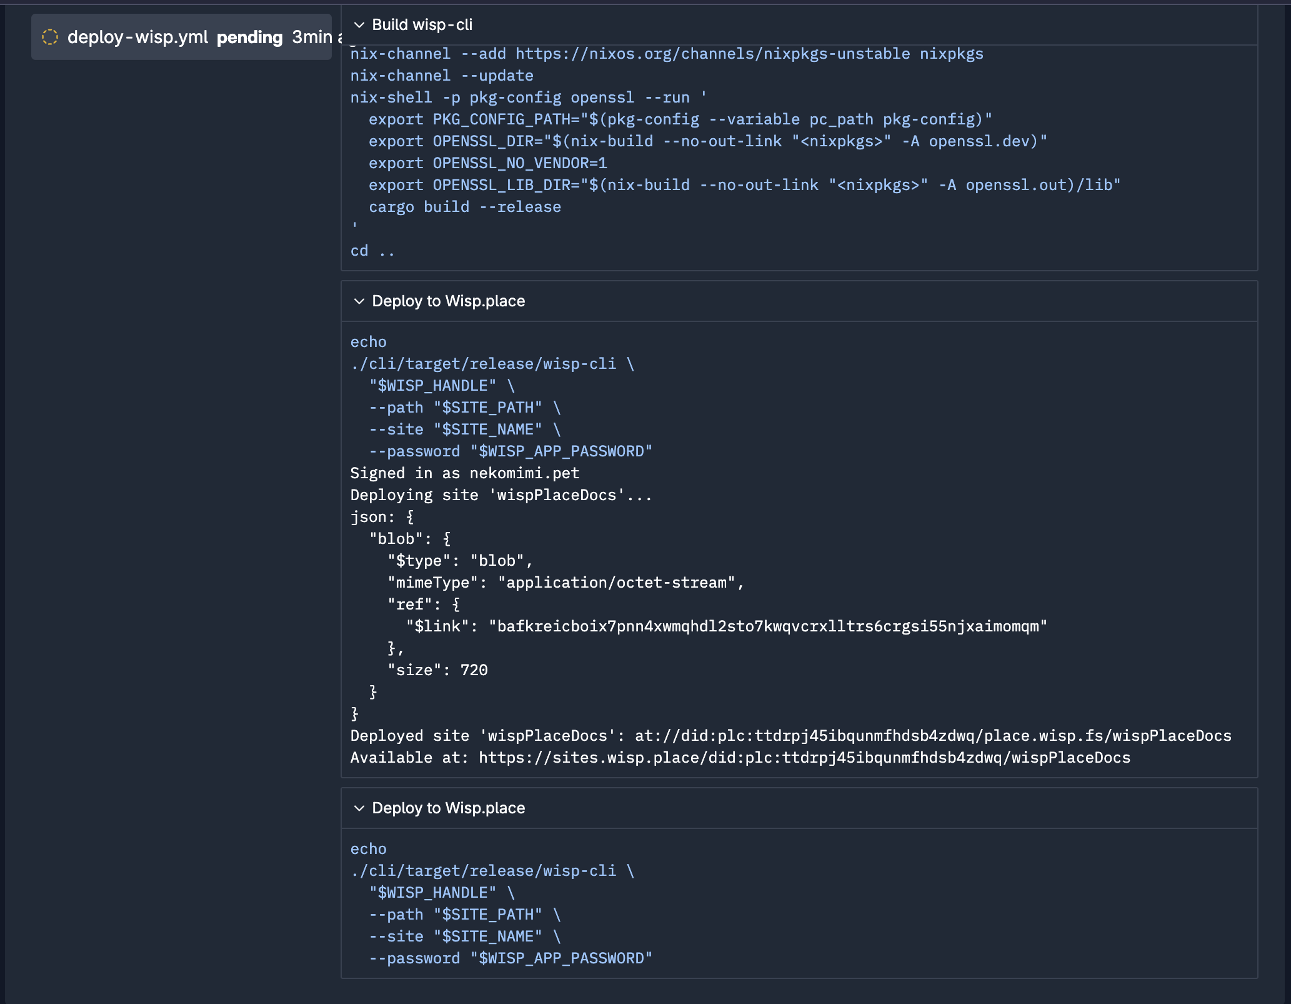Viewport: 1291px width, 1004px height.
Task: Click the 'Signed in as nekomimi.pet' log line
Action: coord(464,473)
